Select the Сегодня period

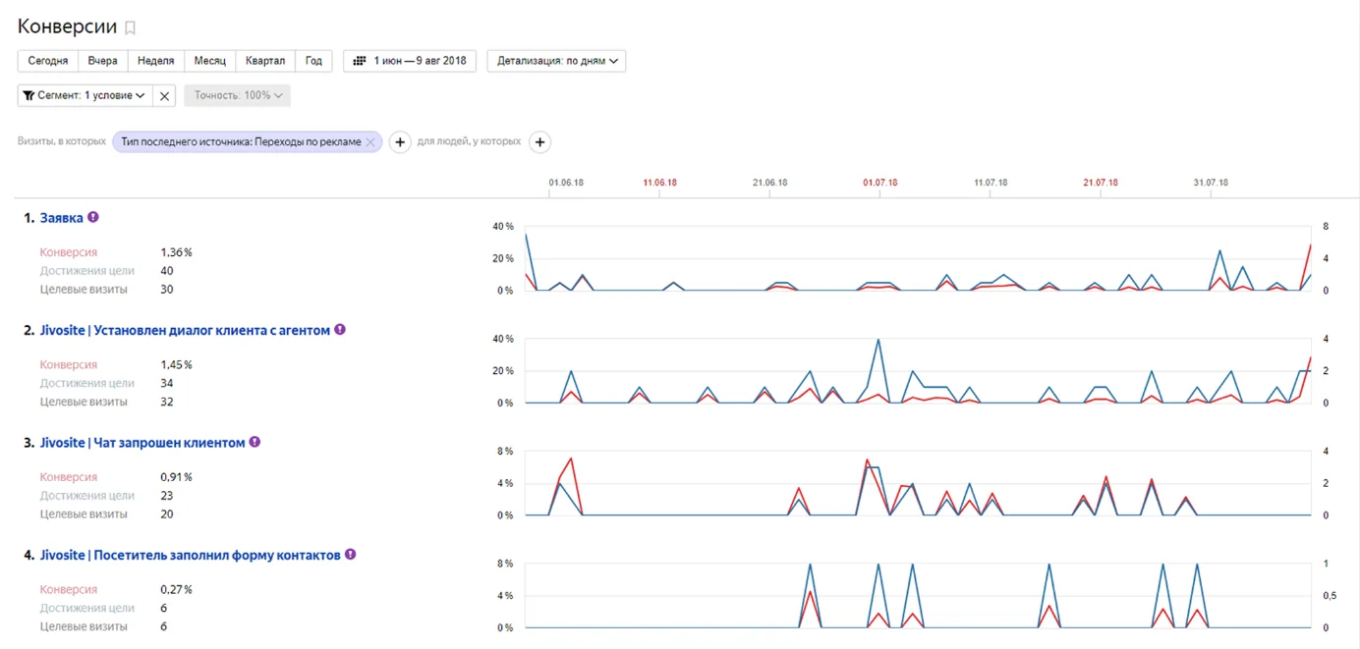click(x=48, y=61)
